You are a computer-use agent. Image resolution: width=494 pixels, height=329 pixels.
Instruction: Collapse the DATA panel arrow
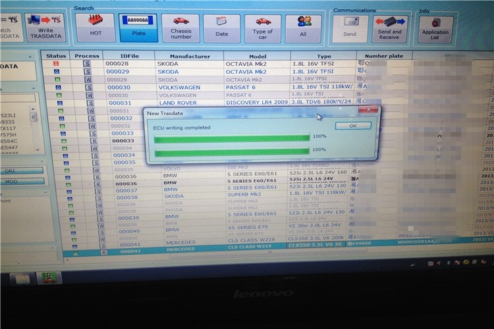[x=30, y=57]
